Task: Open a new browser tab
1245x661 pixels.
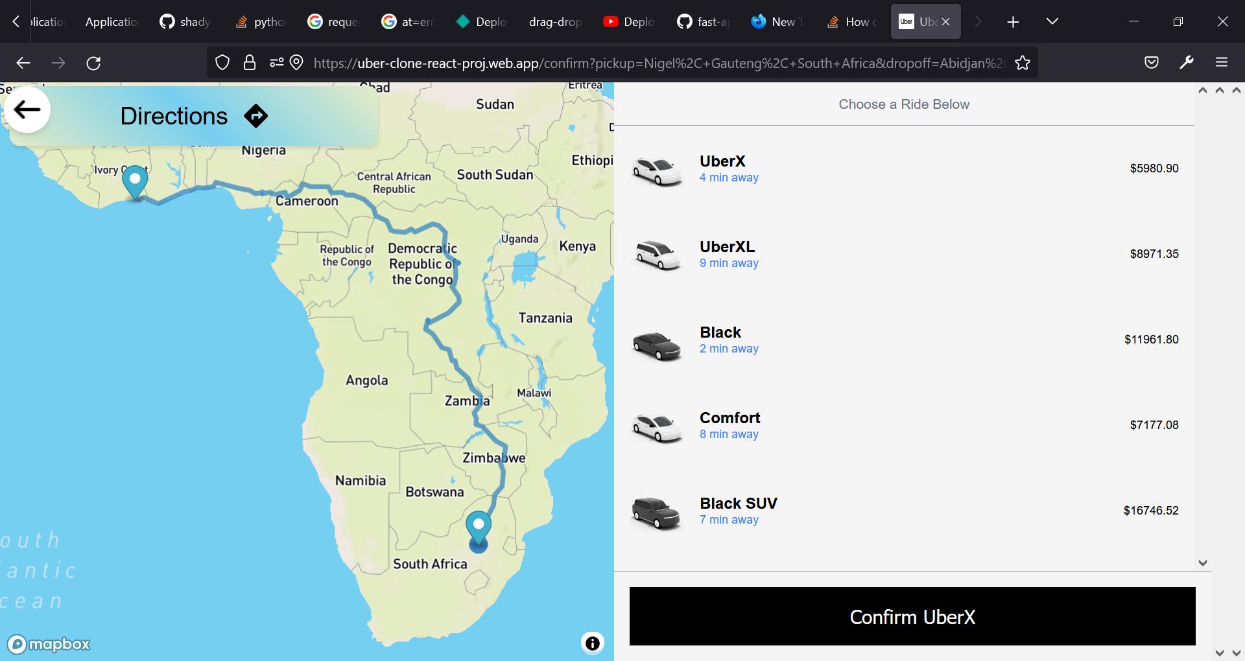Action: click(1013, 21)
